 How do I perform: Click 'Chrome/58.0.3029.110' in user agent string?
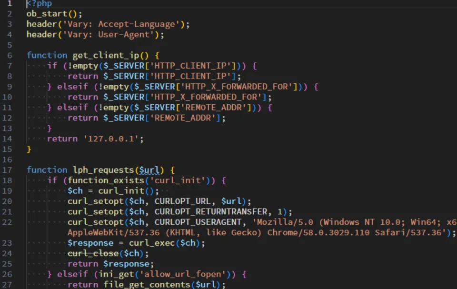318,233
